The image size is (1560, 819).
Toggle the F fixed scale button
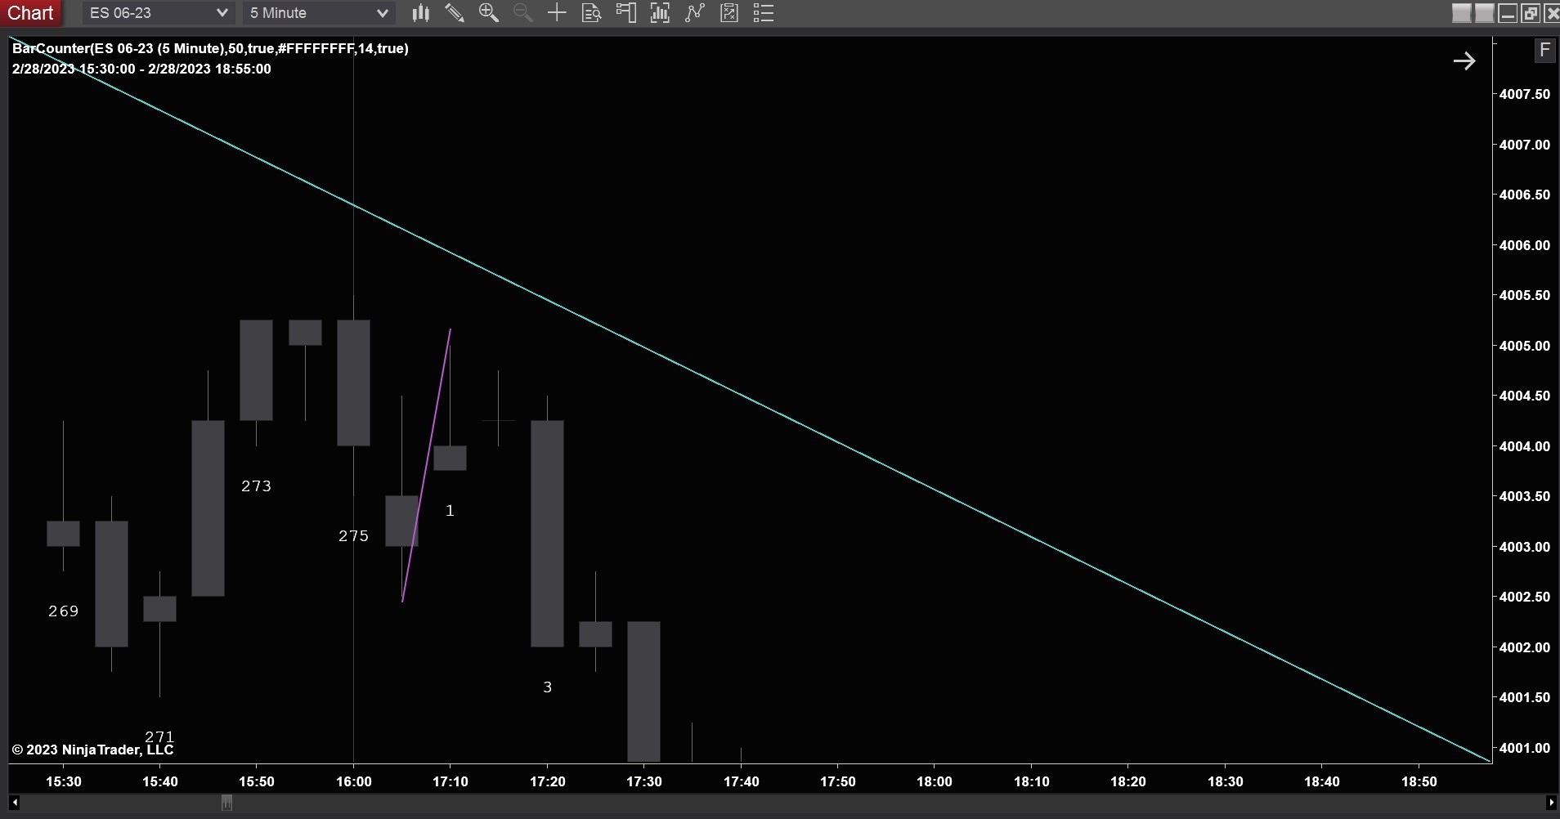click(x=1544, y=51)
